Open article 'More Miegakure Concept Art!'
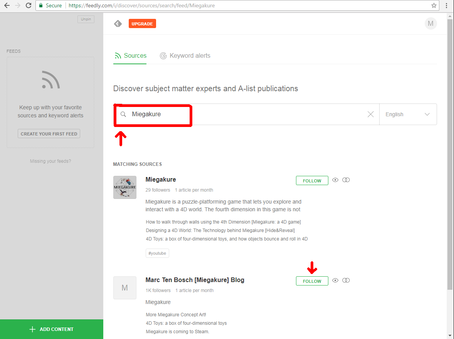The height and width of the screenshot is (339, 454). coord(176,315)
